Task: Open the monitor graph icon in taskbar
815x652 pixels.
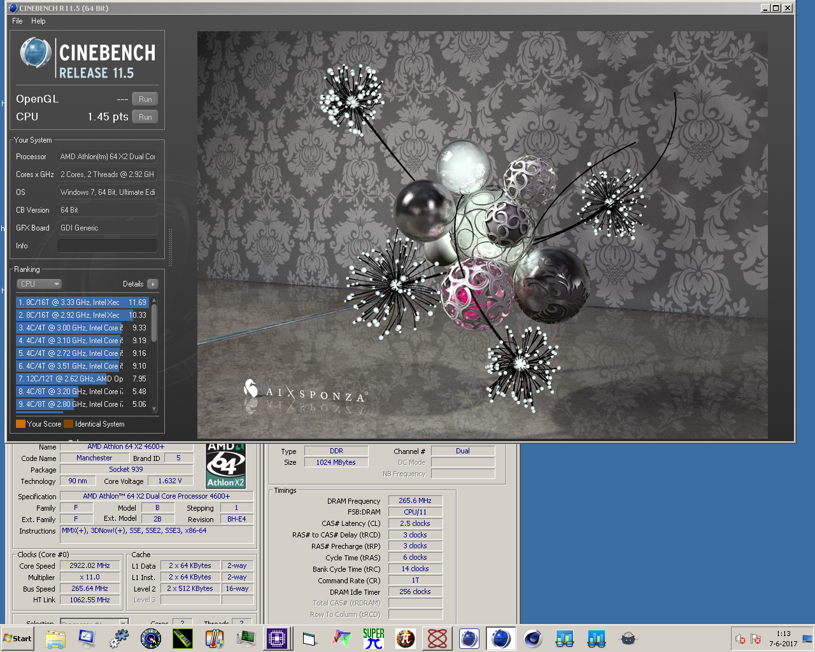Action: (x=246, y=639)
